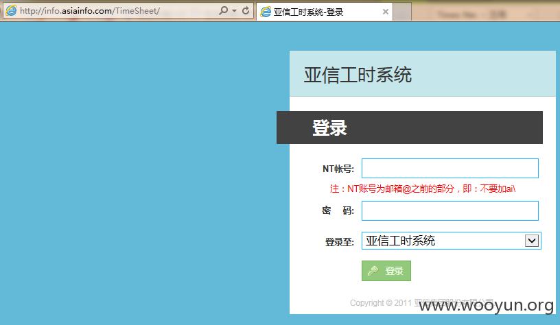Open a new blank tab
560x325 pixels.
(x=402, y=12)
